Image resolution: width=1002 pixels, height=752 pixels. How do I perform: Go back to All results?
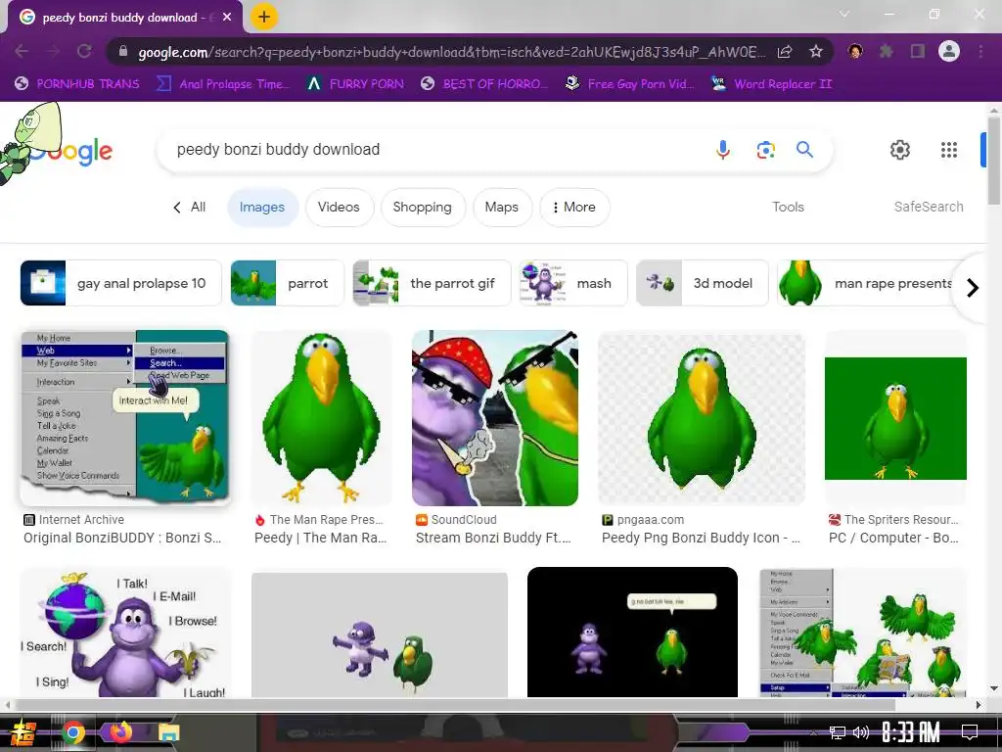[x=190, y=208]
